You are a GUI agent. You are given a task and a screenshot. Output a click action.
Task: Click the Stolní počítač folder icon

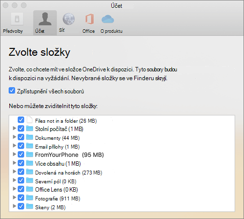point(30,129)
